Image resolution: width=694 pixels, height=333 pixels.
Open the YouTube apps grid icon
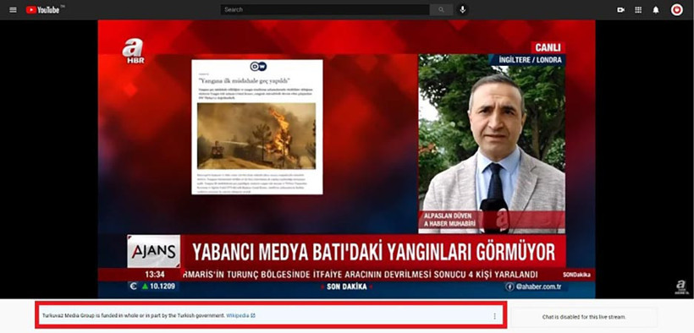pyautogui.click(x=638, y=10)
